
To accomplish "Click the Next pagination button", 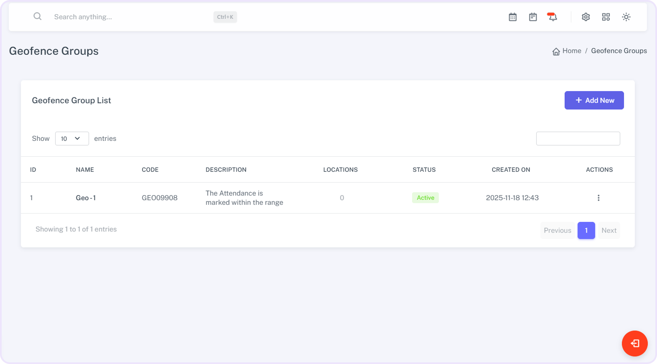I will pos(609,231).
